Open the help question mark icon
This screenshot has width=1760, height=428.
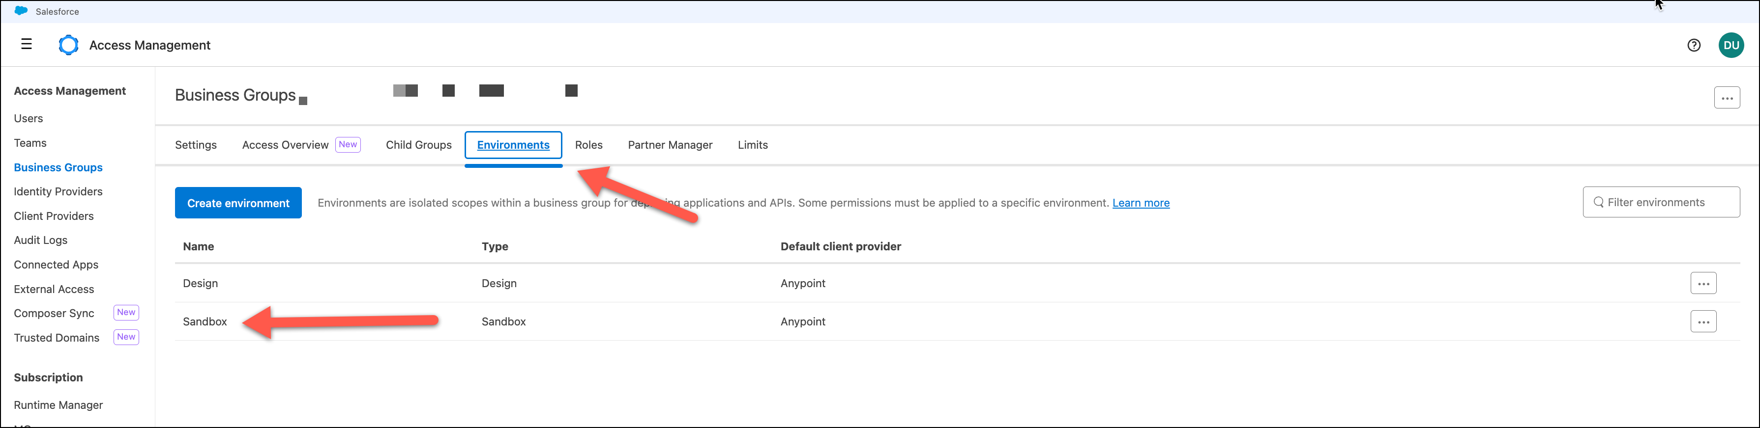tap(1694, 45)
